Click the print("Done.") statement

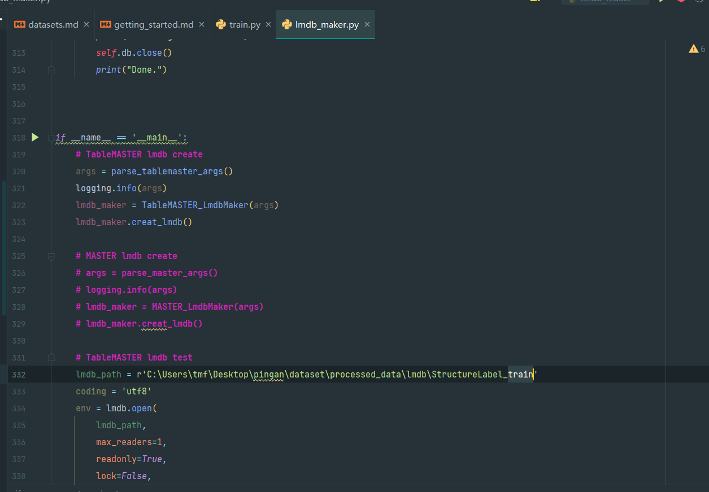(131, 69)
